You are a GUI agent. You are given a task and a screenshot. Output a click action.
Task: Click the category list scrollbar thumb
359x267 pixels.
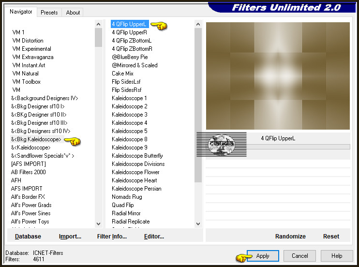pyautogui.click(x=98, y=38)
